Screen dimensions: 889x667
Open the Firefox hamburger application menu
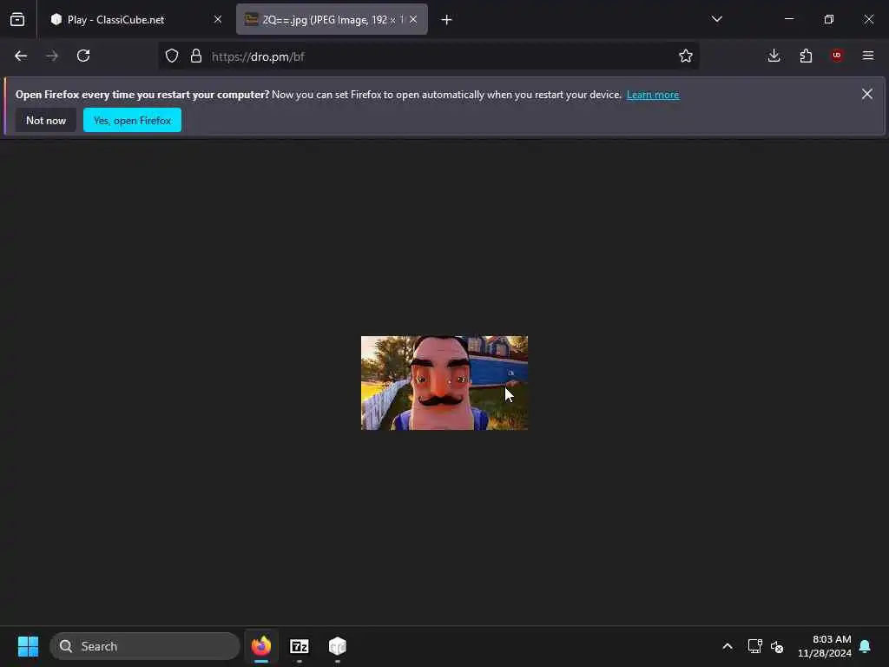[868, 56]
